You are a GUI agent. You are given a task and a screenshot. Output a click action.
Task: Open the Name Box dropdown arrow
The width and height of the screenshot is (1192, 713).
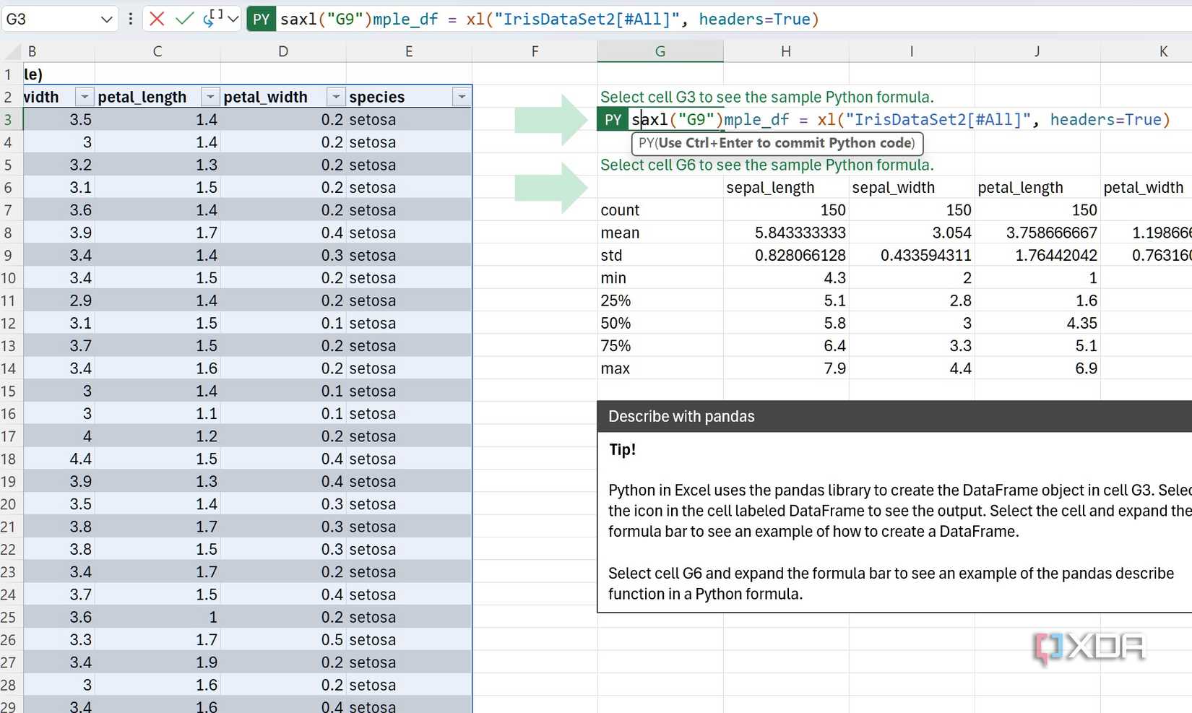(x=106, y=19)
